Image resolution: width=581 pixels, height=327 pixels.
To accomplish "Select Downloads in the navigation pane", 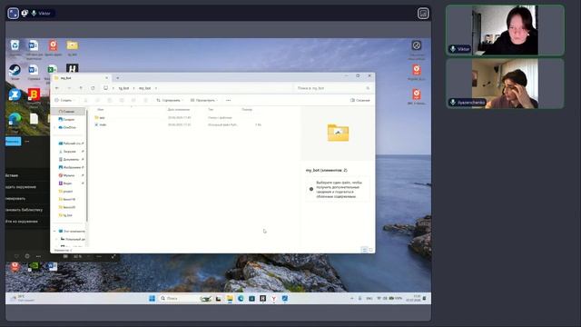I will click(69, 152).
